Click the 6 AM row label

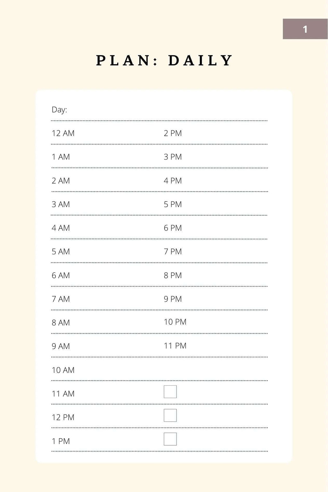tap(61, 275)
